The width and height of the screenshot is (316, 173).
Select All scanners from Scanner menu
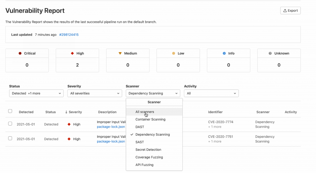[x=145, y=112]
